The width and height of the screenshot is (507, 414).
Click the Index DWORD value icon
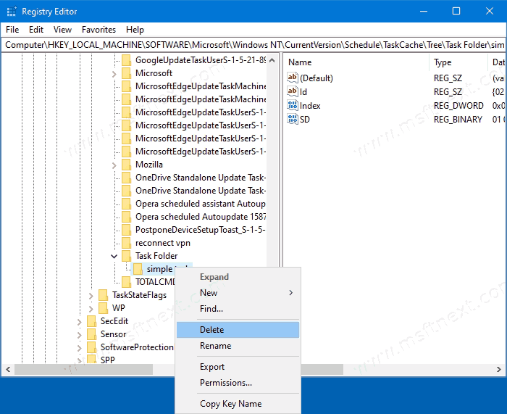click(293, 105)
